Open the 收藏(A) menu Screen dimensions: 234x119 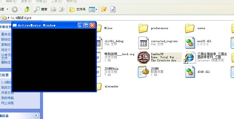(x=40, y=1)
